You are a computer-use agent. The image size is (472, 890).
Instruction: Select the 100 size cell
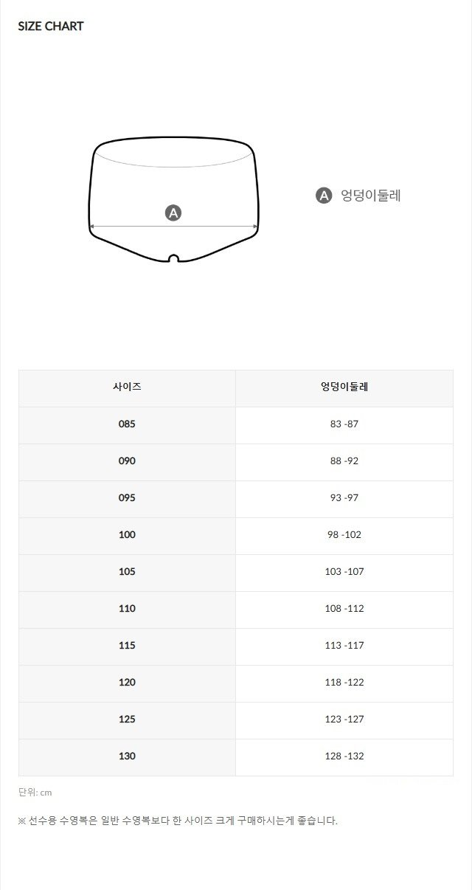click(127, 535)
